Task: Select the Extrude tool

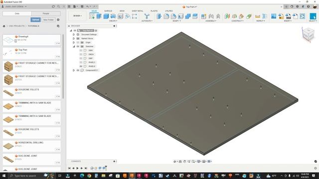Action: point(99,16)
